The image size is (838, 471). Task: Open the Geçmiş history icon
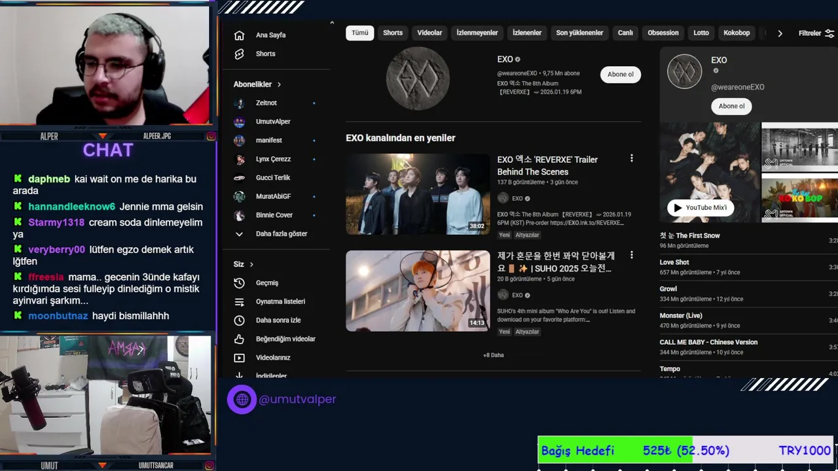click(x=239, y=283)
